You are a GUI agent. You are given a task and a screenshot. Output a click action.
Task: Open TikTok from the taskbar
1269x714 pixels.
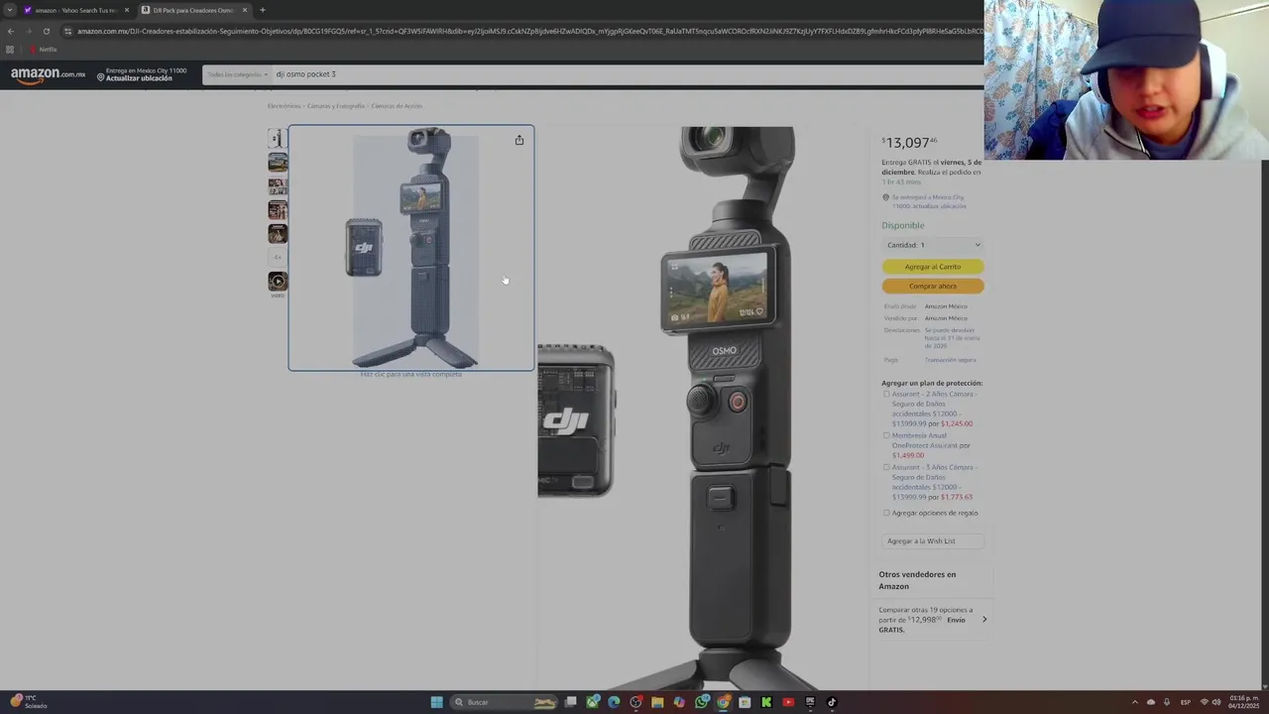(832, 702)
